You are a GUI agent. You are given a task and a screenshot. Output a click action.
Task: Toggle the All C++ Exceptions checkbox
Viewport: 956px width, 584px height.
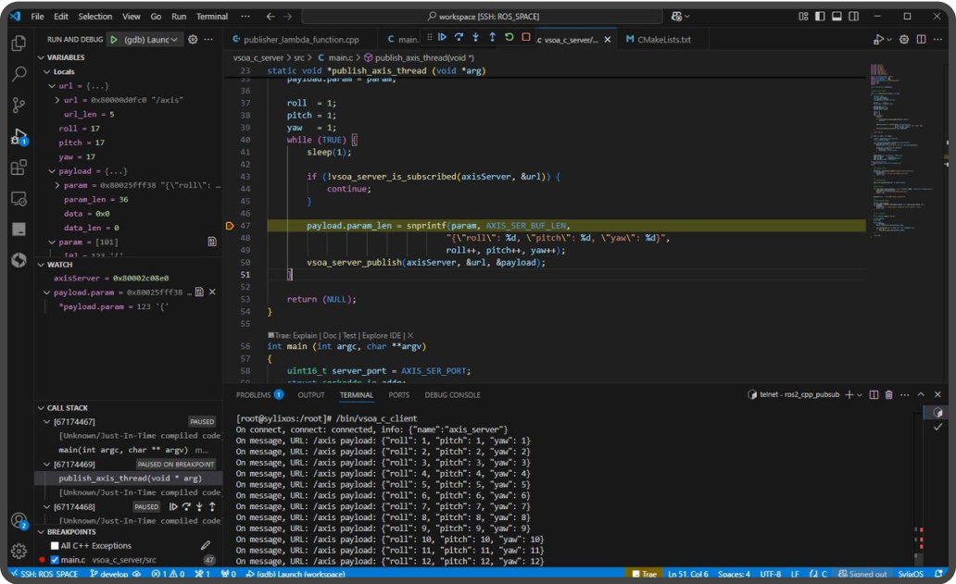pos(55,546)
